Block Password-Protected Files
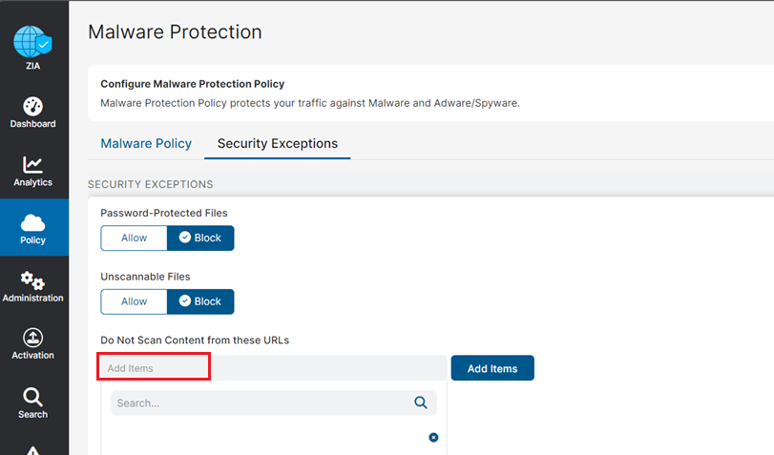774x455 pixels. point(200,238)
